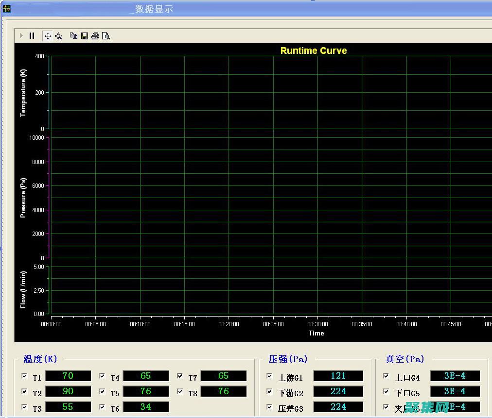Click the T2 value field showing 90
The width and height of the screenshot is (492, 418).
[68, 391]
